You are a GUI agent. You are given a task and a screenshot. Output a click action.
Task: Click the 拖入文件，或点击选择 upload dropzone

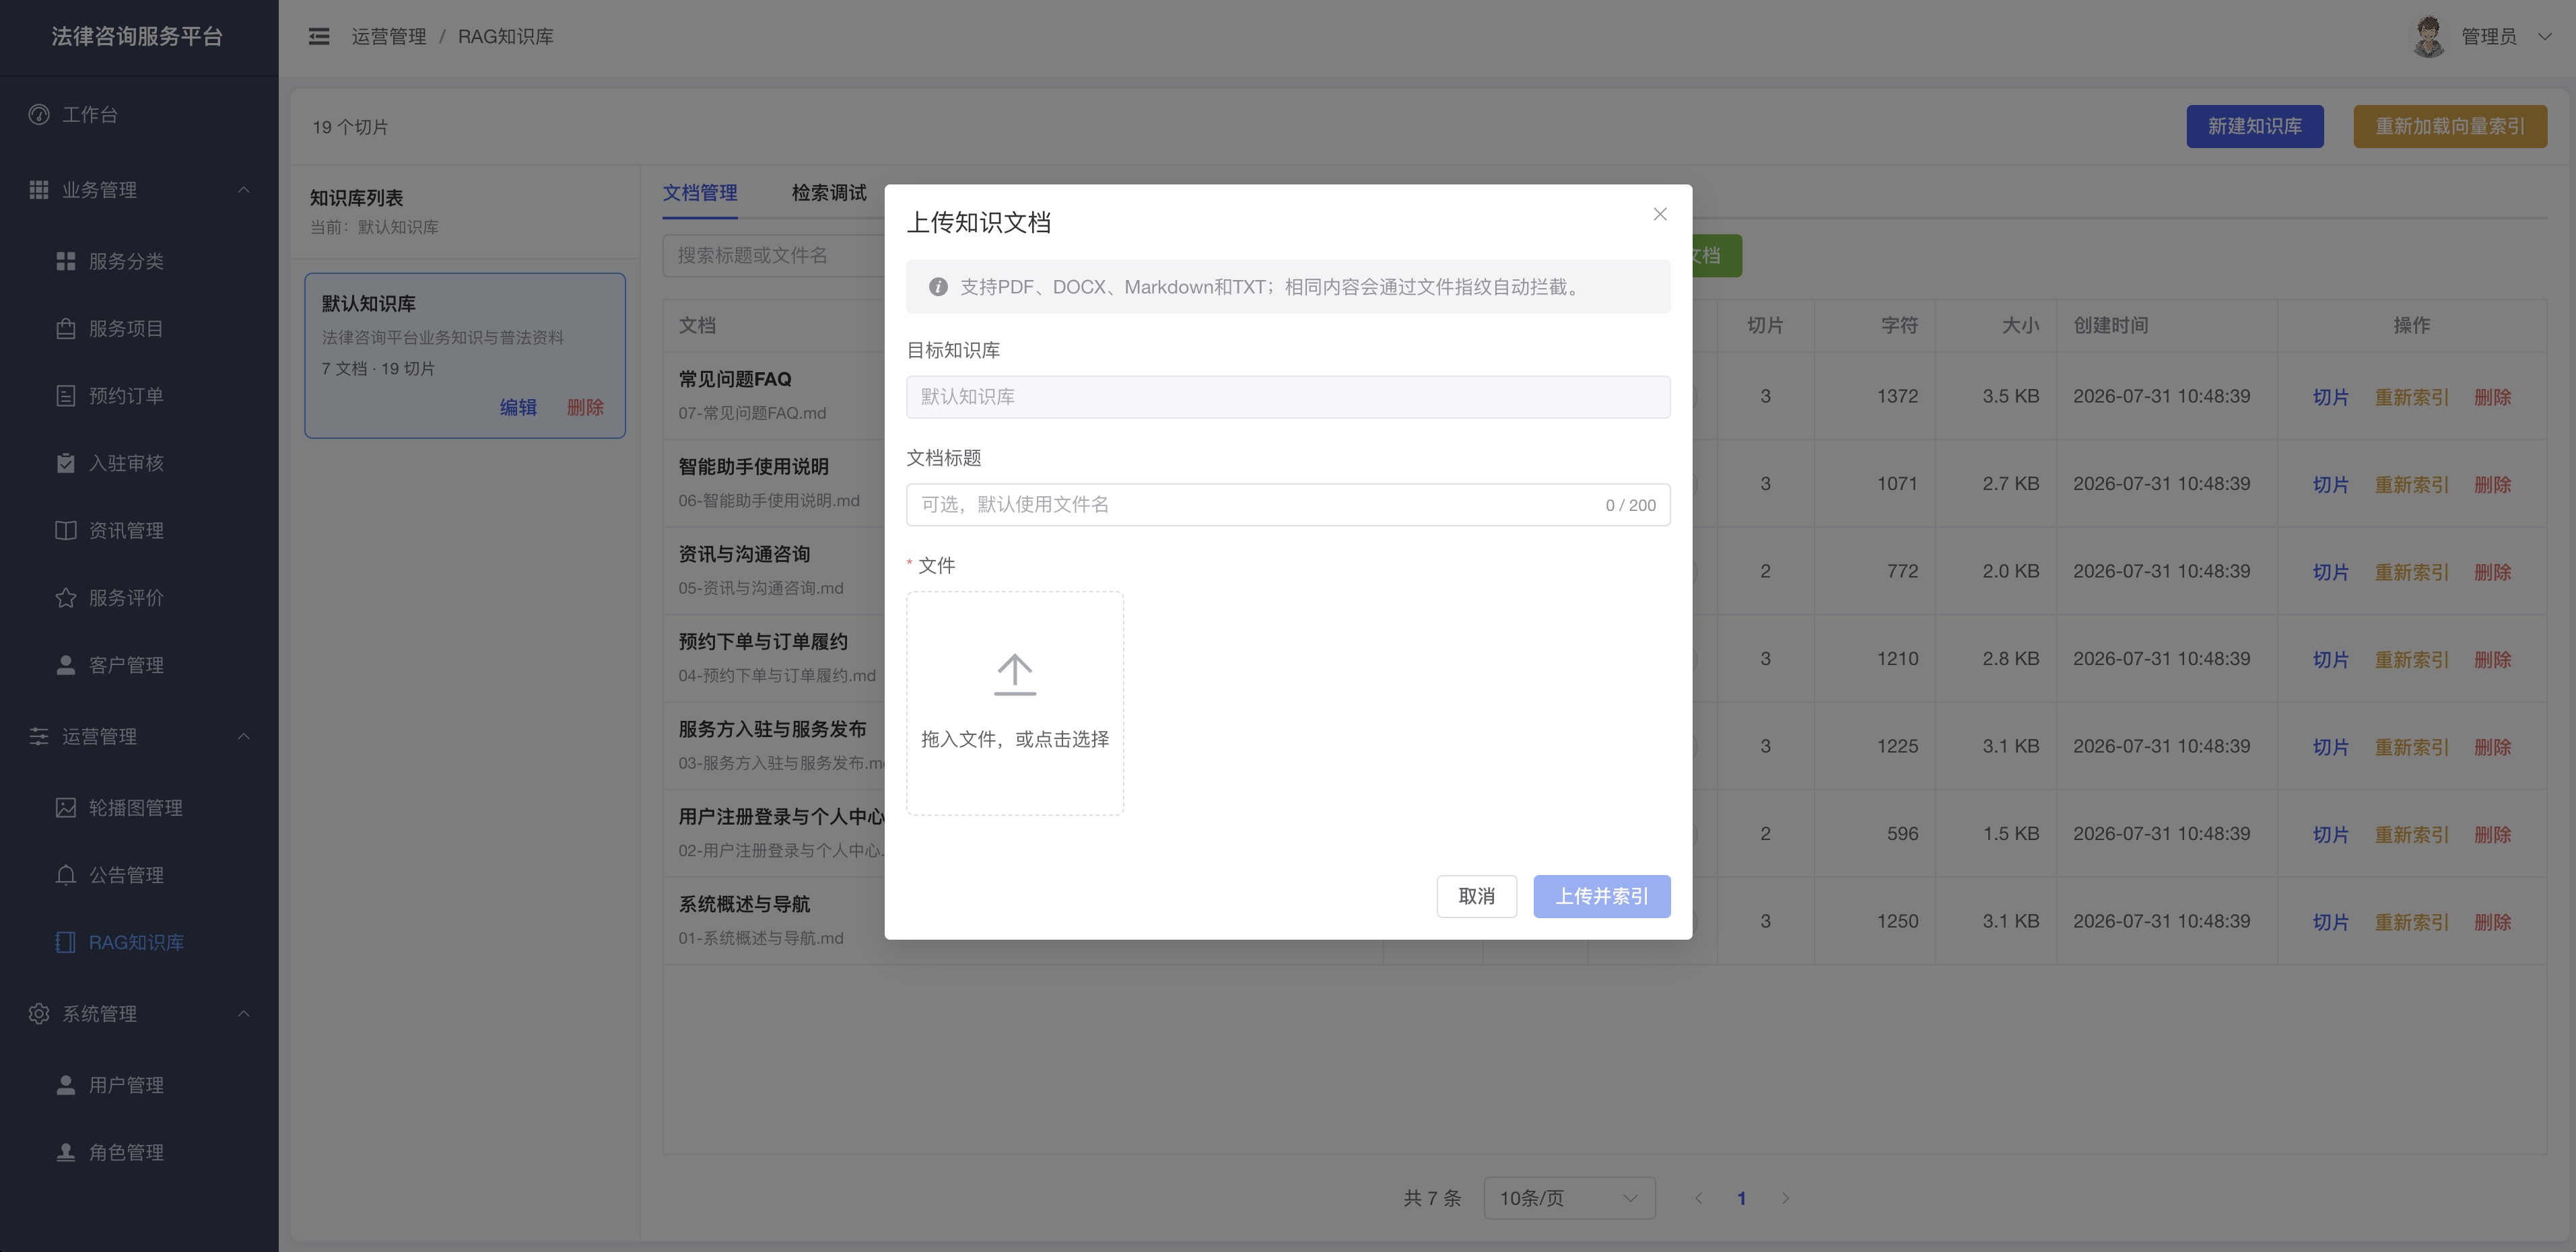pyautogui.click(x=1015, y=703)
